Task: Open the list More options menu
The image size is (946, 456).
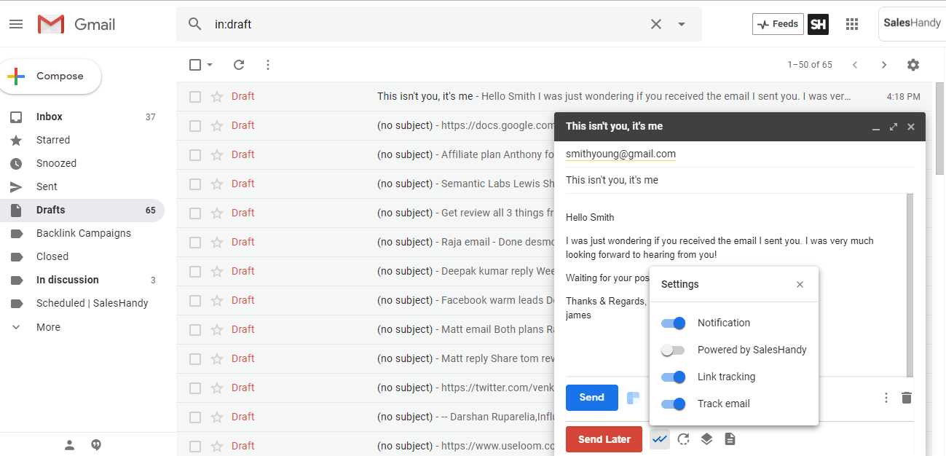Action: [268, 65]
